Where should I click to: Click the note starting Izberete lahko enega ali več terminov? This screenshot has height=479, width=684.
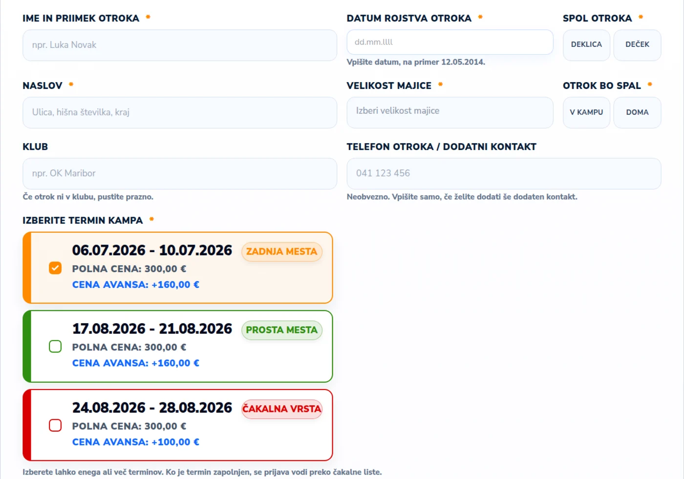coord(202,472)
